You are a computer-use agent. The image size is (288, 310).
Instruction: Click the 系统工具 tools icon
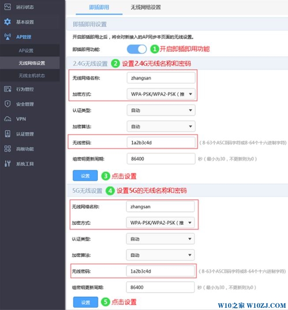[7, 164]
